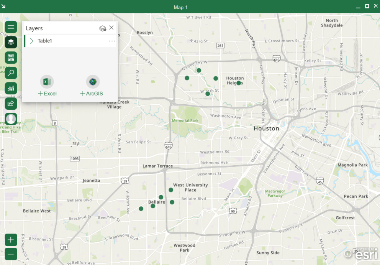Open the Analysis chart tool
Screen dimensions: 380x265
point(11,88)
